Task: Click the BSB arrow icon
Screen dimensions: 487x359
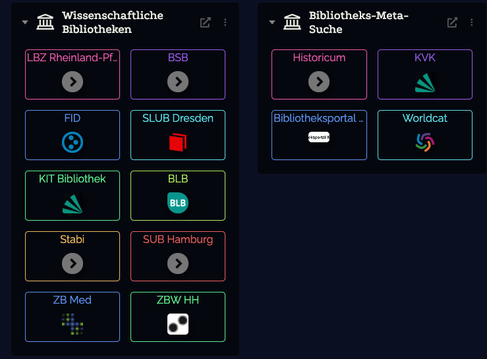Action: point(178,82)
